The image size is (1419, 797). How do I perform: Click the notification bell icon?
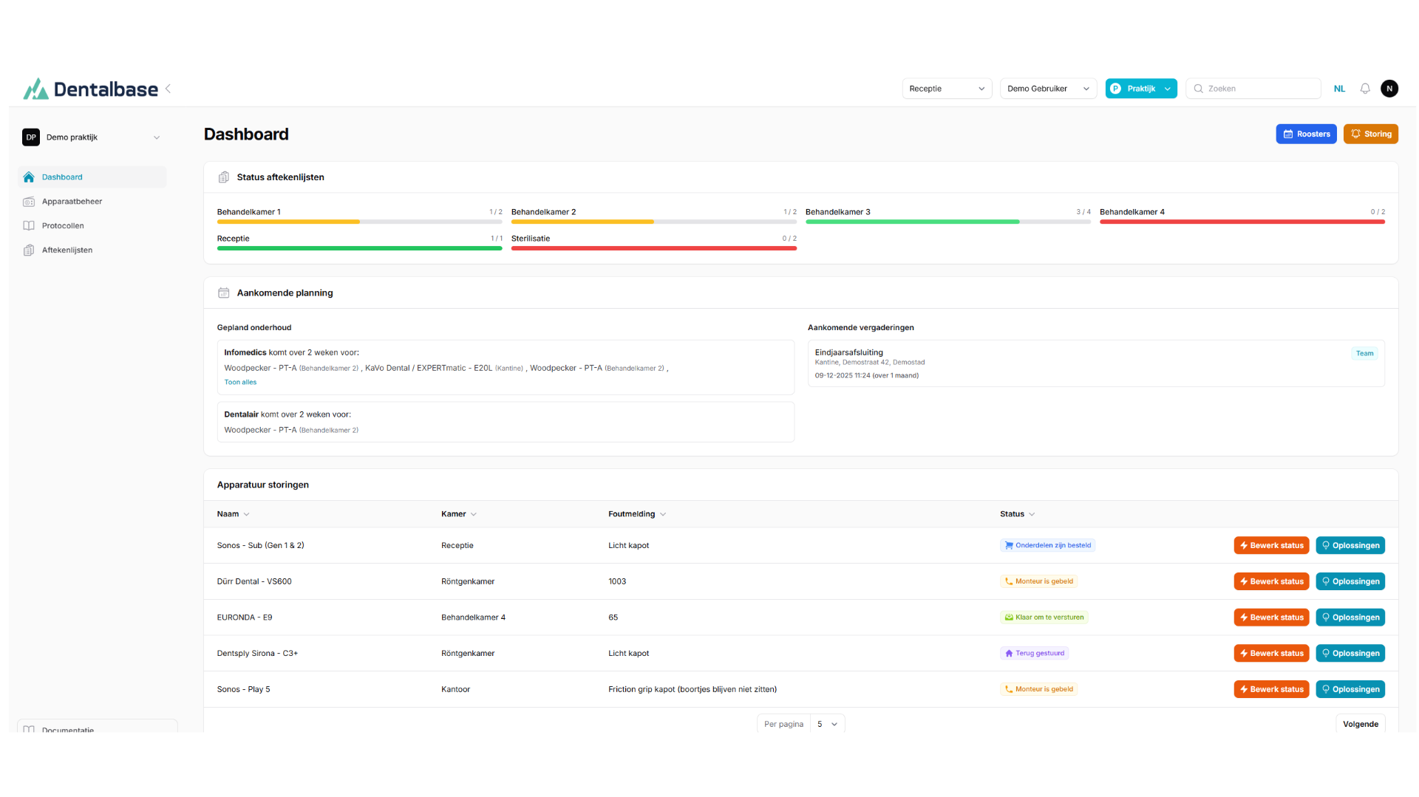[1365, 89]
